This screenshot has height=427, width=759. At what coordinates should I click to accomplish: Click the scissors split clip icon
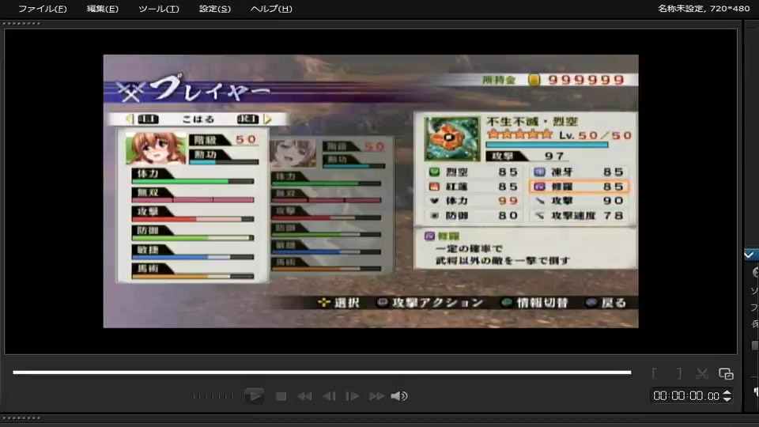coord(702,373)
